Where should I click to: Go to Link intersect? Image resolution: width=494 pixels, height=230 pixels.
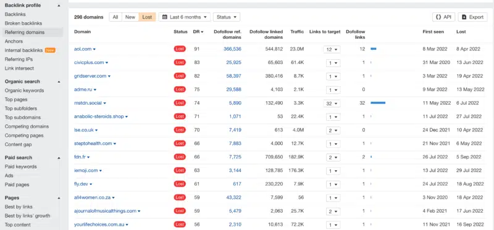(x=19, y=68)
